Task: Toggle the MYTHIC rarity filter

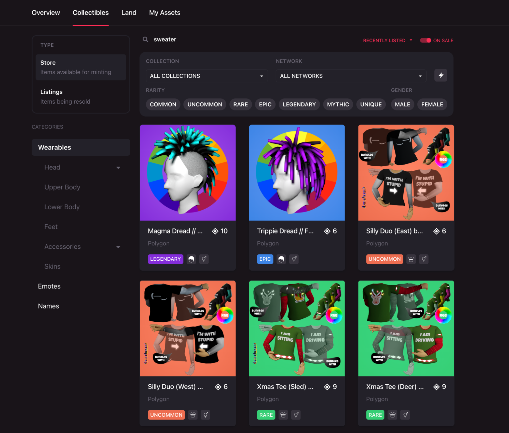Action: pyautogui.click(x=338, y=104)
